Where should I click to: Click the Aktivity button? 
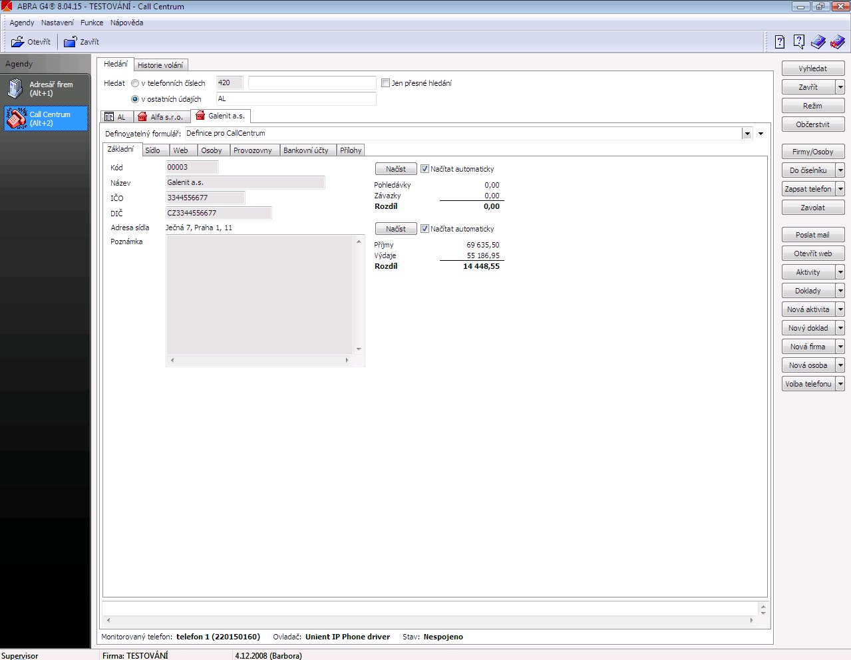[808, 272]
